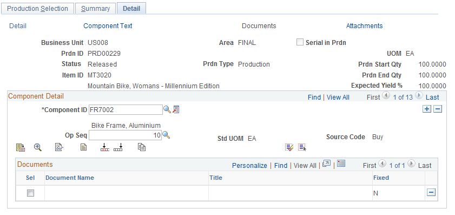
Task: Open the Component Text link
Action: 108,26
